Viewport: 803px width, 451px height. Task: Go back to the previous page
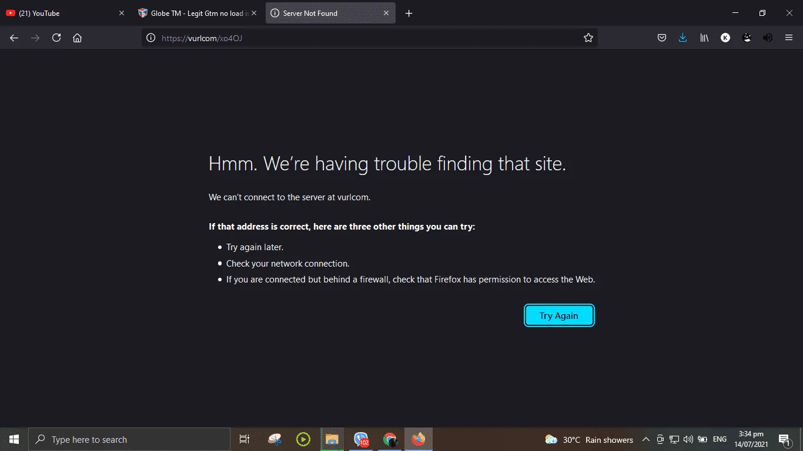click(14, 38)
